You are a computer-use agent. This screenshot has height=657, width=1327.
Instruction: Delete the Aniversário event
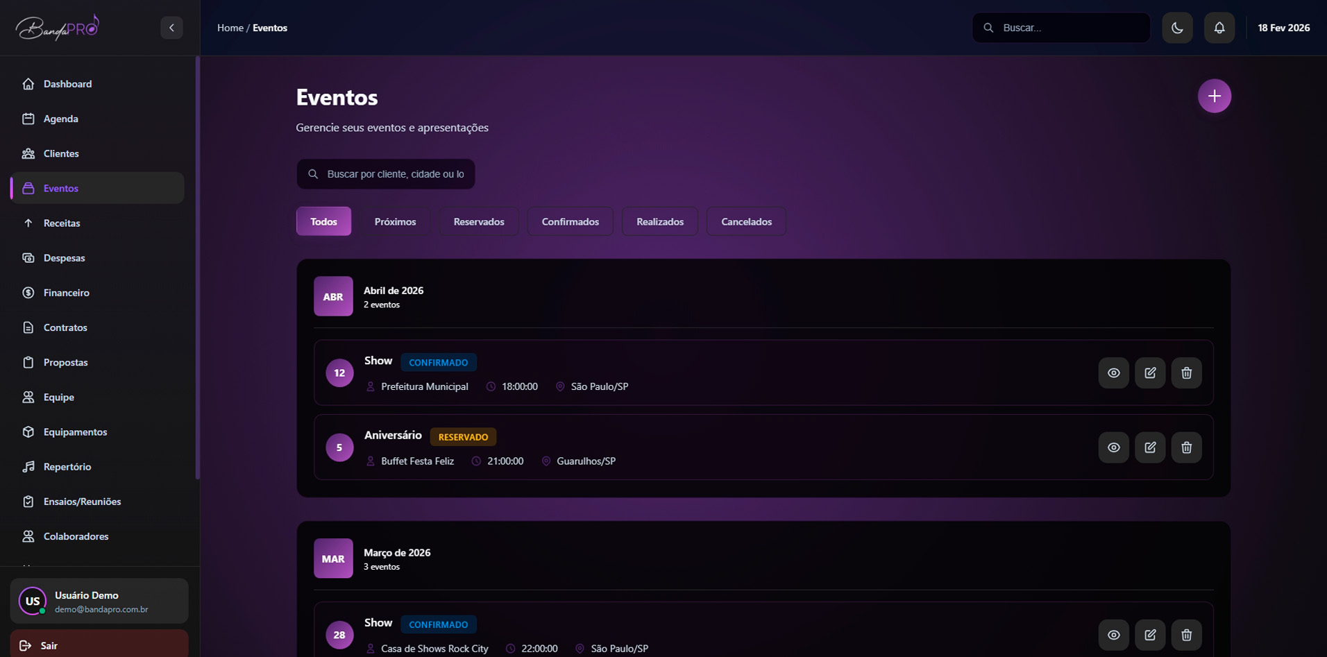pos(1186,447)
